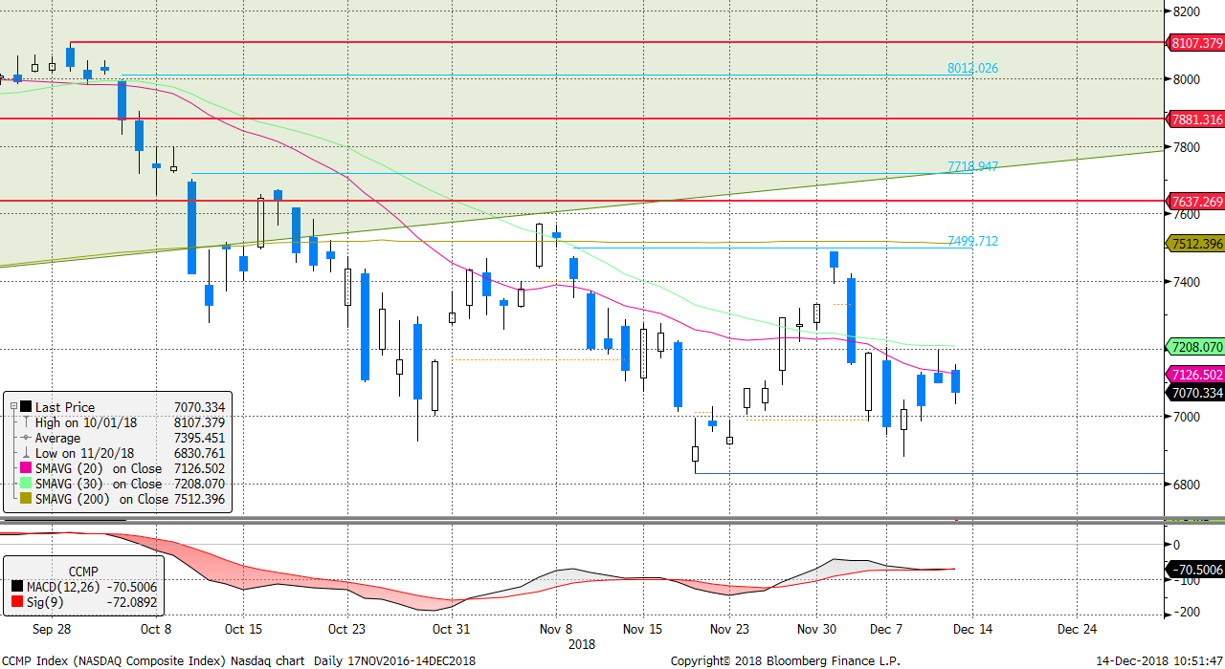The height and width of the screenshot is (669, 1225).
Task: Click the olive SMAVG (200) swatch
Action: (25, 499)
